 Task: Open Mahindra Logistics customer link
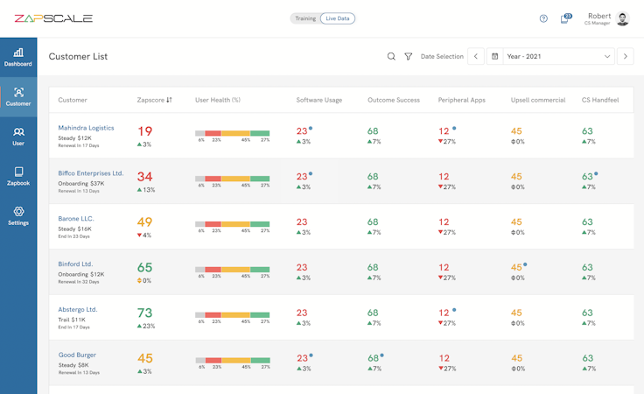coord(86,128)
